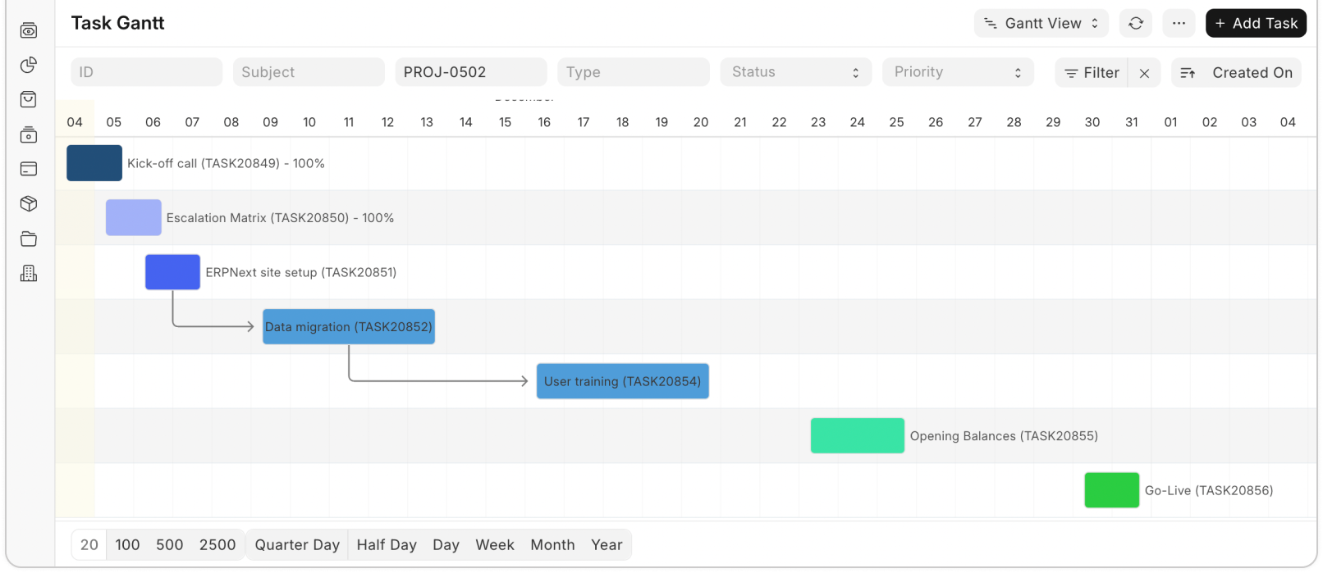Switch timescale to Month
This screenshot has width=1323, height=573.
click(x=552, y=544)
